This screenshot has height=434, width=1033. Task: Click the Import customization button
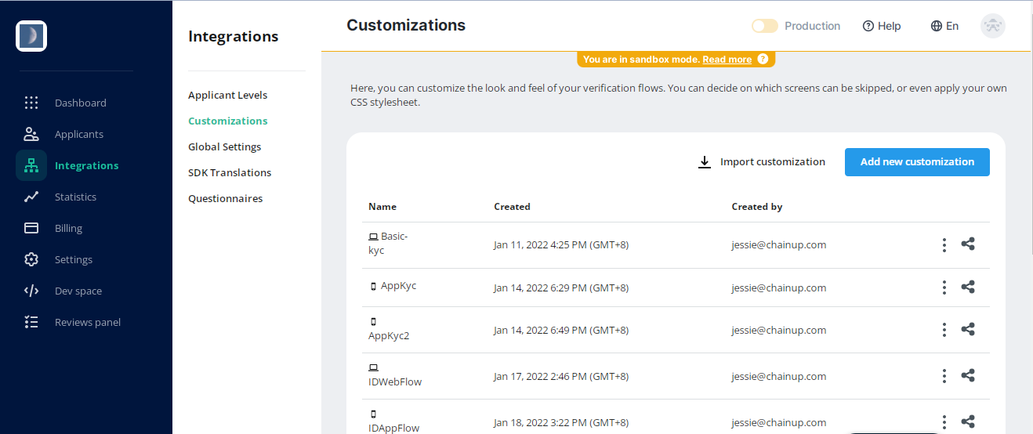coord(761,162)
